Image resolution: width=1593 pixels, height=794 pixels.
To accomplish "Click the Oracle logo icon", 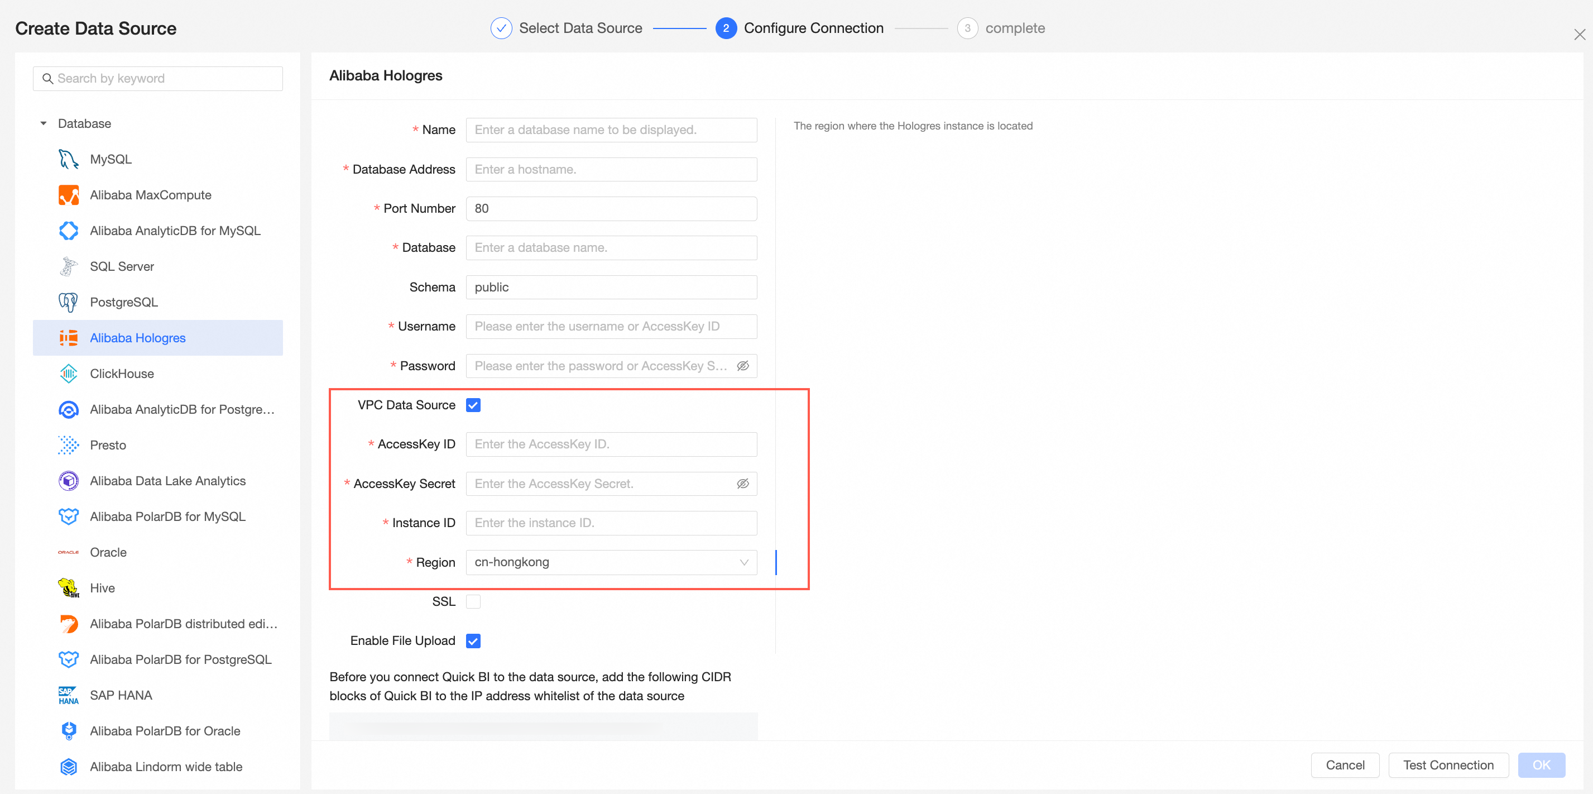I will pyautogui.click(x=69, y=553).
